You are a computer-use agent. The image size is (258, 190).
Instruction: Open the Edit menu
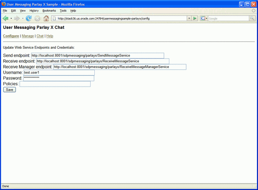coord(13,11)
